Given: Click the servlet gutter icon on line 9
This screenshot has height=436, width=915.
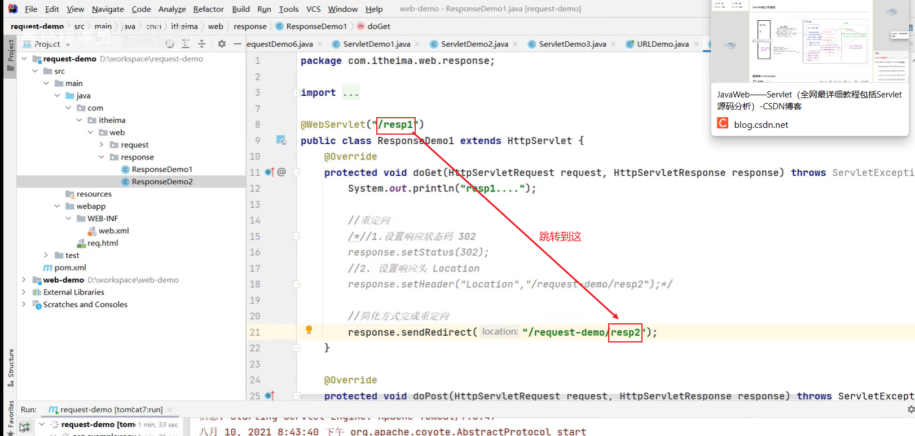Looking at the screenshot, I should click(281, 140).
